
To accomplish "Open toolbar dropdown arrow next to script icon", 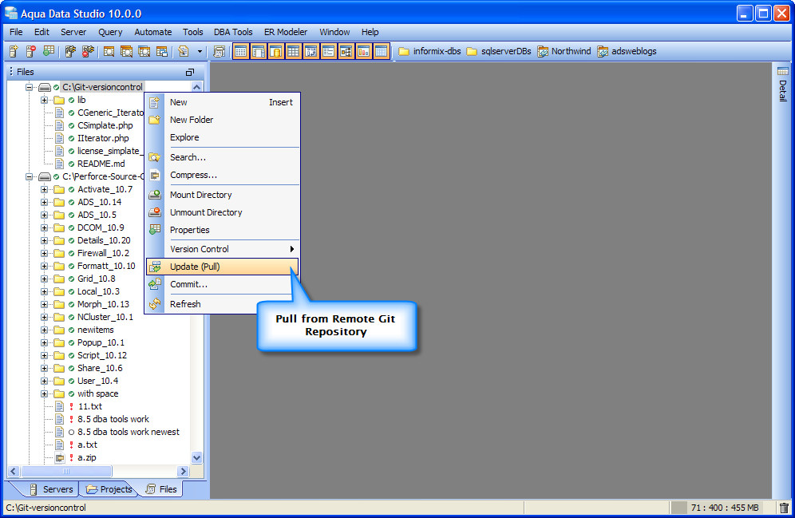I will (200, 51).
